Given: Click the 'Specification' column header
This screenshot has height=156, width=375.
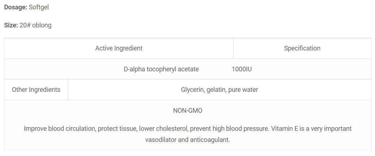Looking at the screenshot, I should [302, 48].
